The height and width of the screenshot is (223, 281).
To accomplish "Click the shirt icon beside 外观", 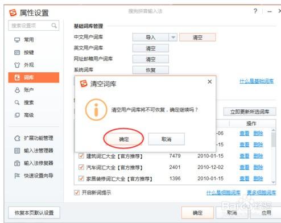I will 17,65.
